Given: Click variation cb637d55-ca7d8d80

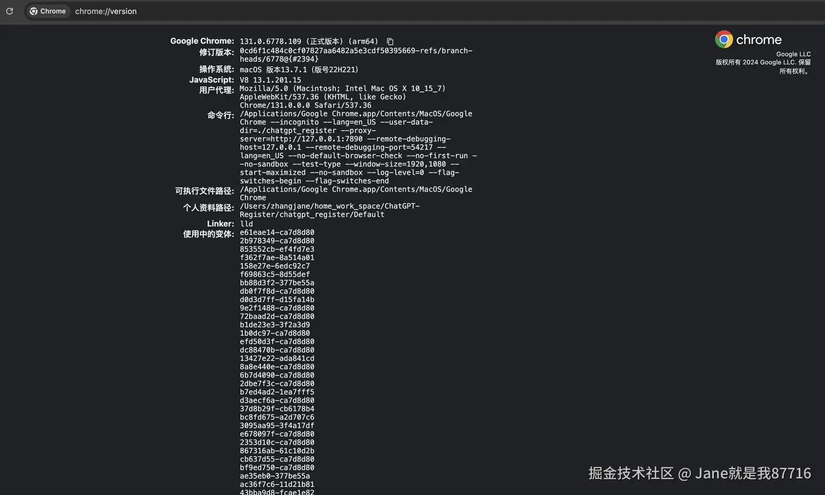Looking at the screenshot, I should pos(277,459).
